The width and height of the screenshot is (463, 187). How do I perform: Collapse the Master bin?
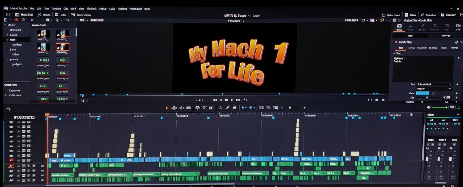[5, 25]
